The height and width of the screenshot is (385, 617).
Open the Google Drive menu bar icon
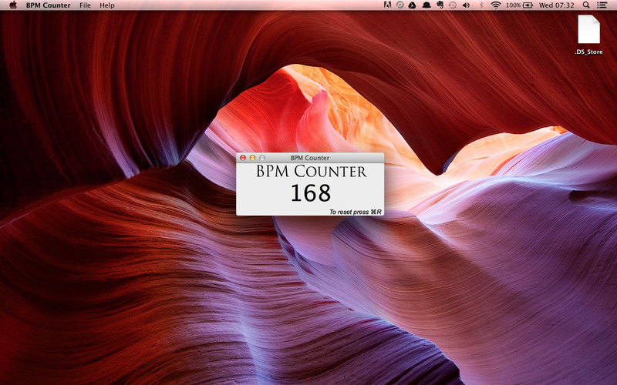tap(412, 5)
